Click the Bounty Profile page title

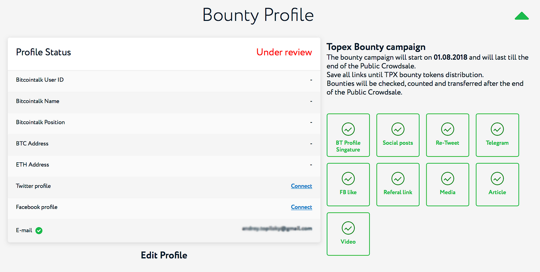[x=258, y=15]
